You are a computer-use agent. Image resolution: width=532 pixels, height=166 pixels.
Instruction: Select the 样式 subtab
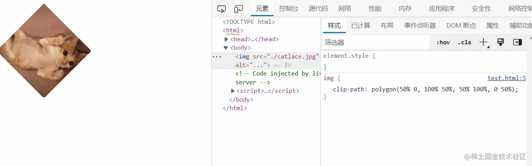tap(334, 25)
